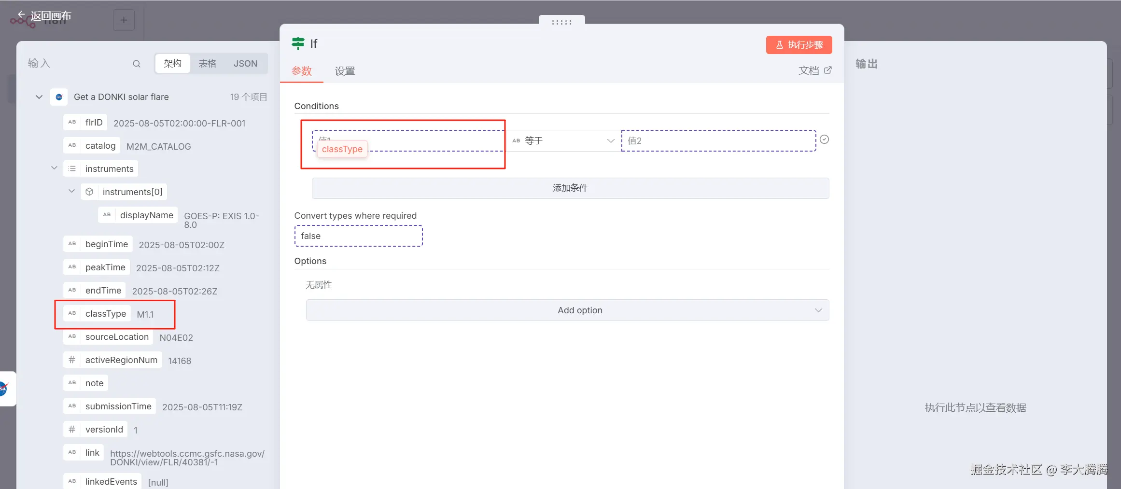Screen dimensions: 1121x489
Task: Open the external docs link icon
Action: pyautogui.click(x=827, y=70)
